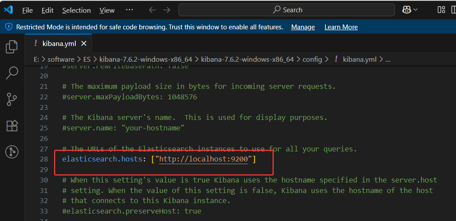
Task: Open the http://localhost:9200 URL link
Action: [x=203, y=159]
